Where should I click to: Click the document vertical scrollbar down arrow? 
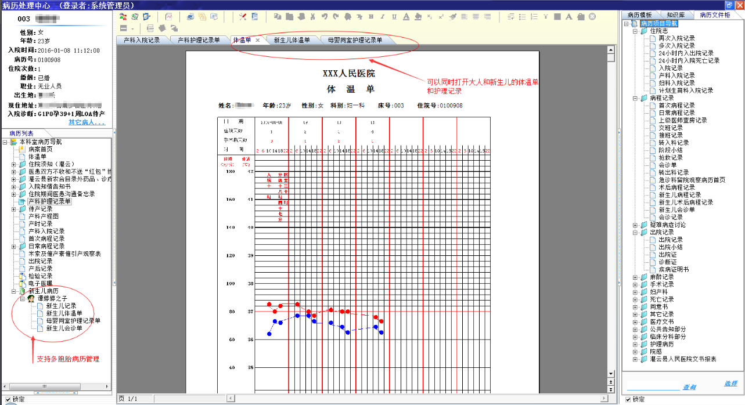click(610, 374)
